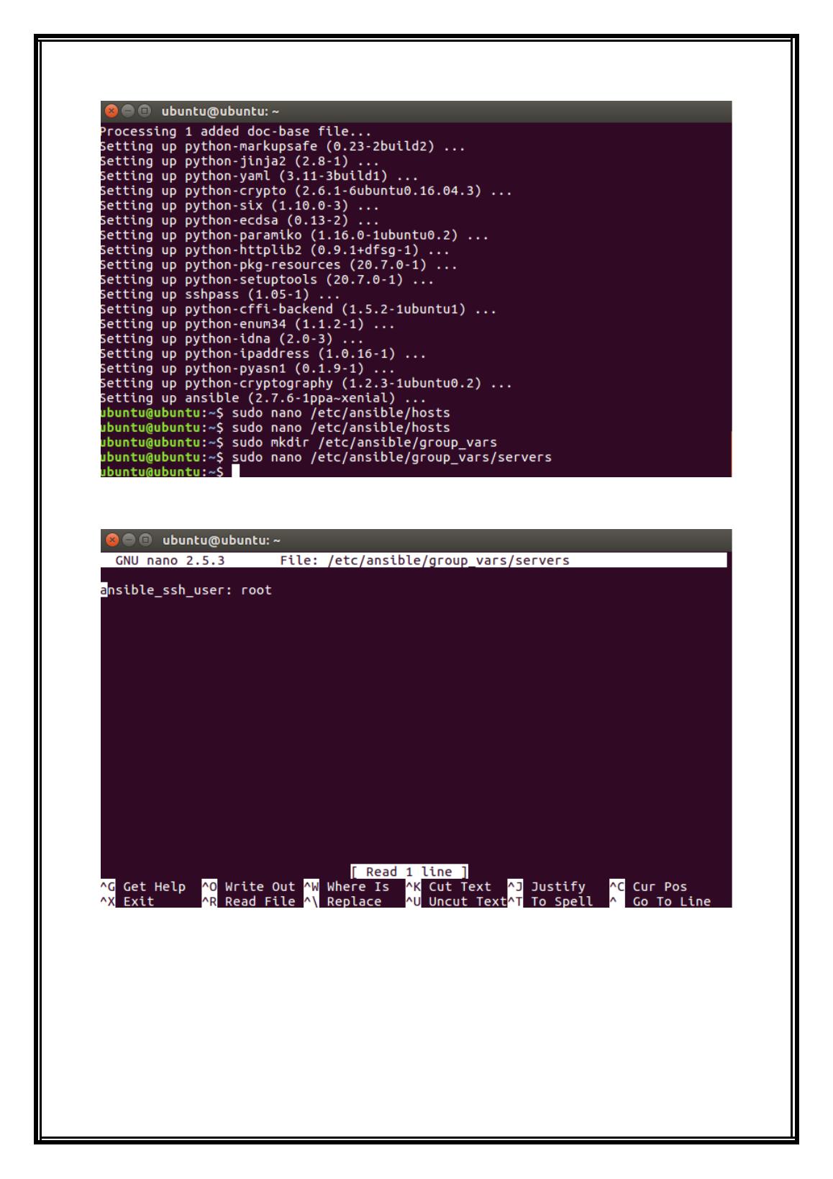Click the ^G Get Help shortcut

143,887
